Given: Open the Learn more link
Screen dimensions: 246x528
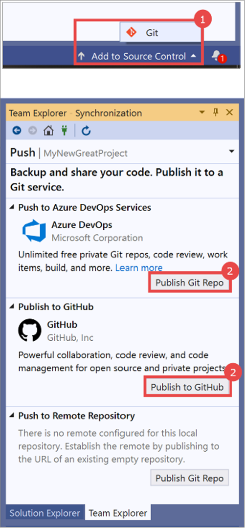Looking at the screenshot, I should pyautogui.click(x=139, y=268).
